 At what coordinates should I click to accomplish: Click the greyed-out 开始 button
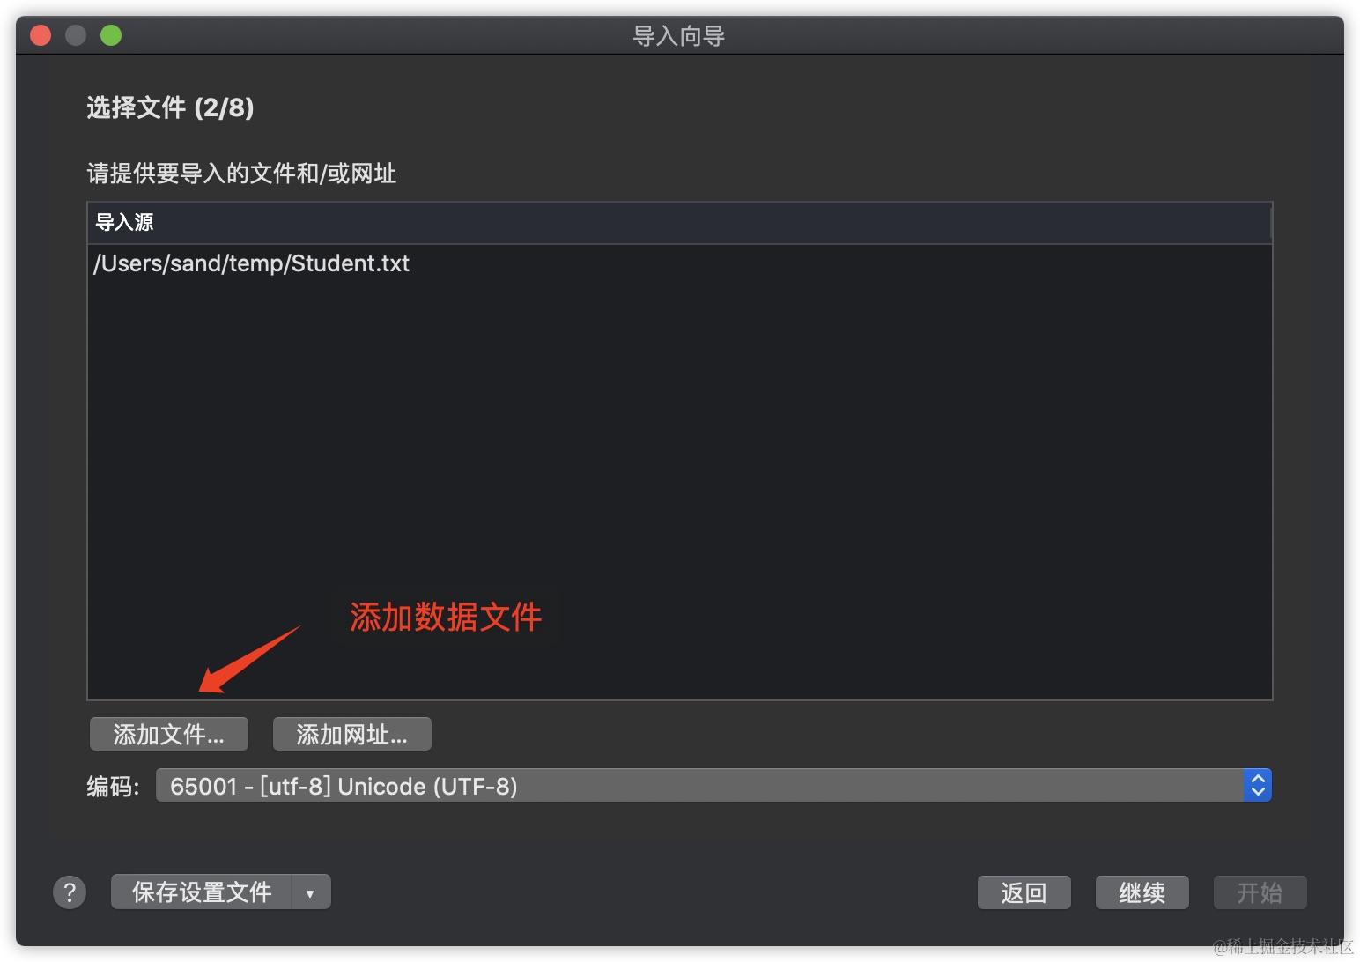[1260, 892]
